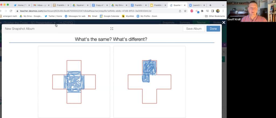Click the Chrome profile avatar
Viewport: 276px width, 118px height.
[x=218, y=11]
